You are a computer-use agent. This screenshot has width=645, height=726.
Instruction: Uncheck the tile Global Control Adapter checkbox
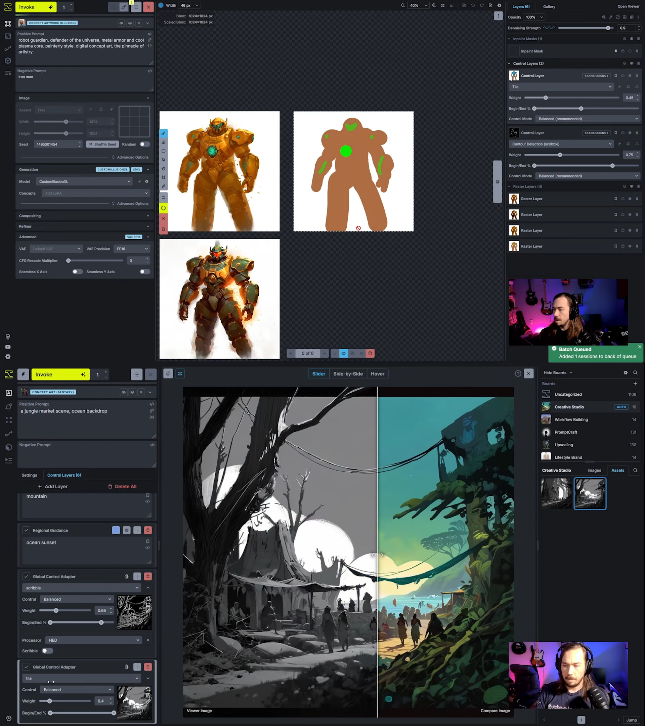26,667
